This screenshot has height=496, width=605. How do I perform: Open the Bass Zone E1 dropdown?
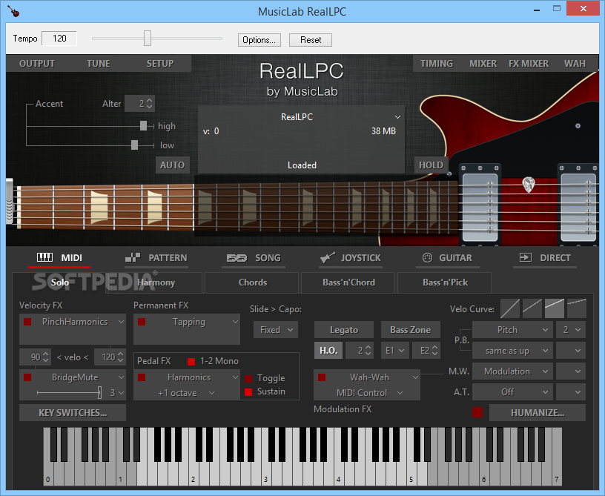pyautogui.click(x=395, y=351)
